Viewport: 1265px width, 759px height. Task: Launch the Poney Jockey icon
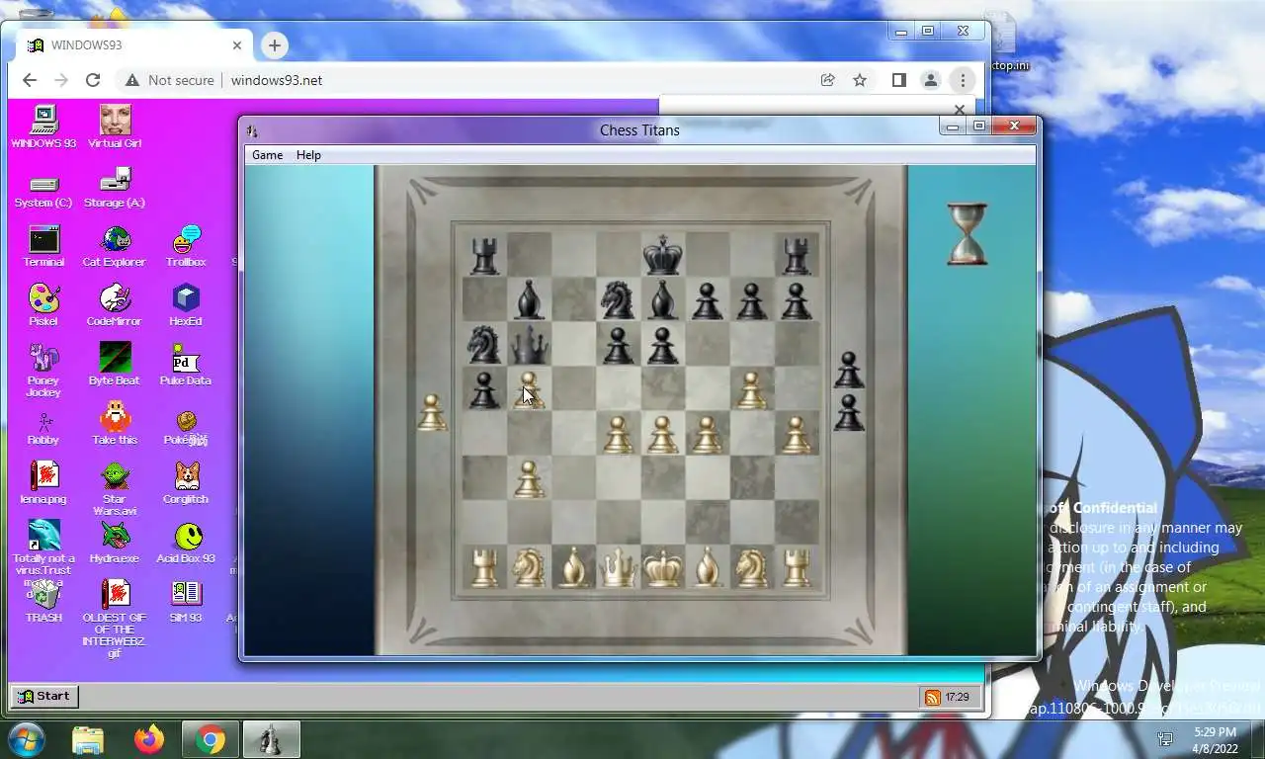click(43, 371)
